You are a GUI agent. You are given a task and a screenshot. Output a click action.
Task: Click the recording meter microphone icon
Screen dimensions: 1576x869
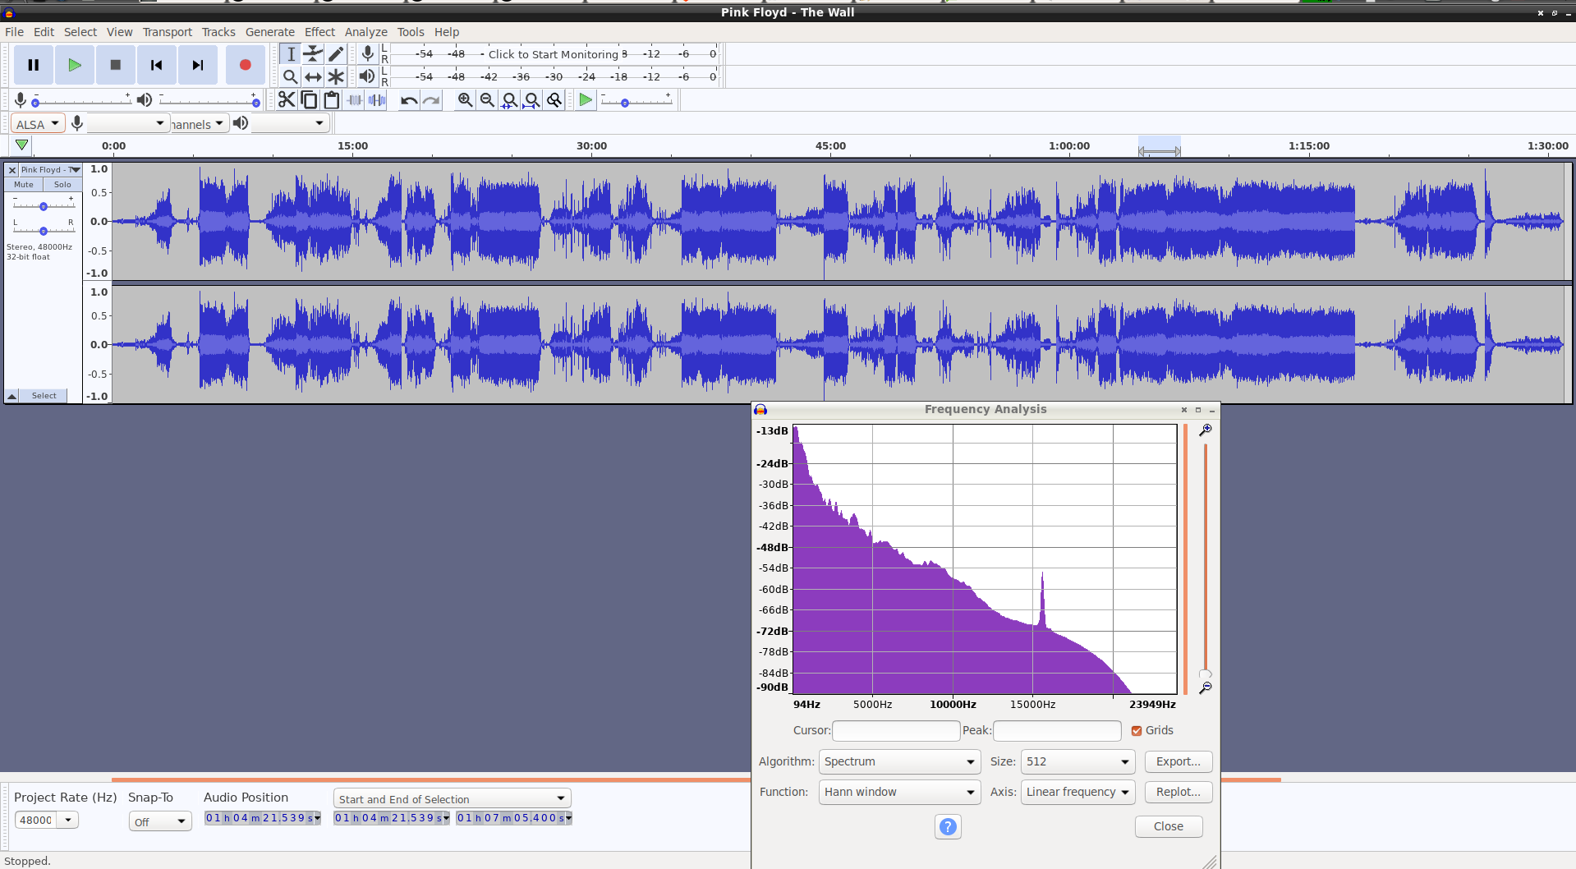[368, 54]
